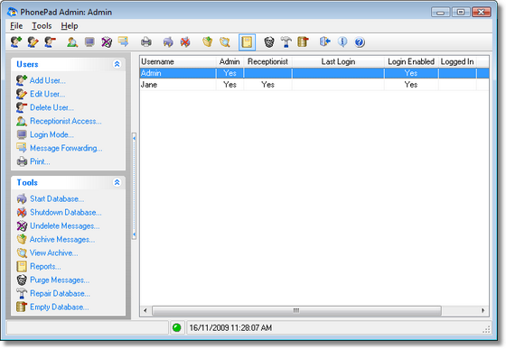Sort by the Last Login column header
The image size is (506, 349).
(x=338, y=61)
